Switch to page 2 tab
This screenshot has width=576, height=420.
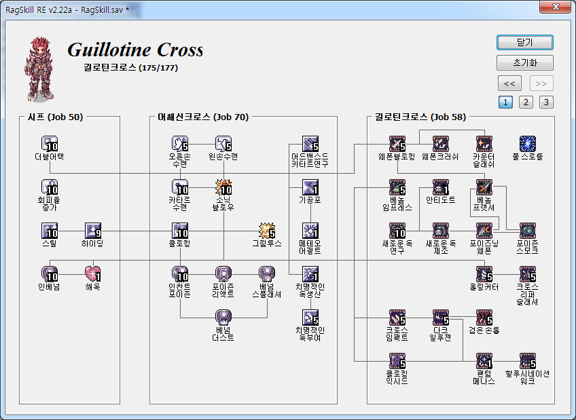tap(526, 102)
